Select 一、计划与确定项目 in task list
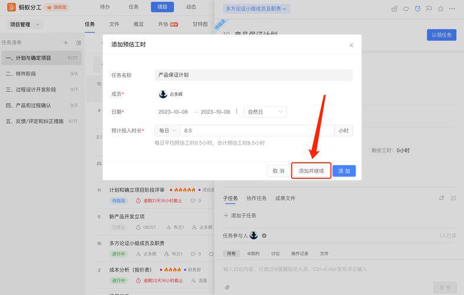464x295 pixels. pyautogui.click(x=42, y=58)
